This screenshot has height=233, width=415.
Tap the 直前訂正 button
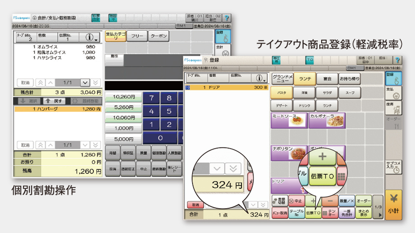pyautogui.click(x=128, y=169)
